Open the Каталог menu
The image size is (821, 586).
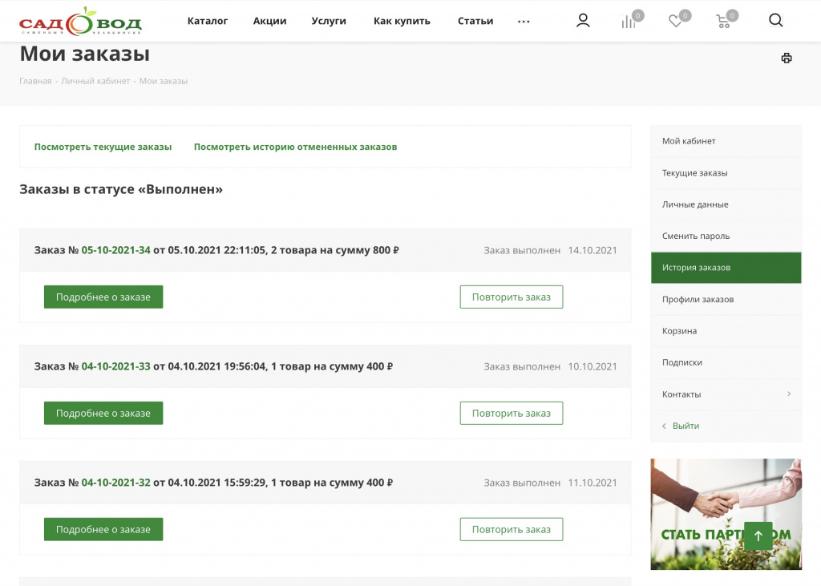208,21
